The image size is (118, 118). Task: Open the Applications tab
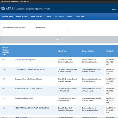22,17
